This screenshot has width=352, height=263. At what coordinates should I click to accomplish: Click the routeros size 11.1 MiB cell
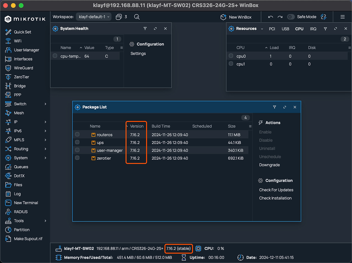click(234, 135)
